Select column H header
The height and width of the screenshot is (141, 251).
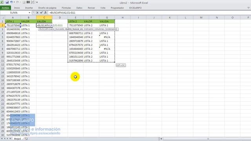coord(123,17)
